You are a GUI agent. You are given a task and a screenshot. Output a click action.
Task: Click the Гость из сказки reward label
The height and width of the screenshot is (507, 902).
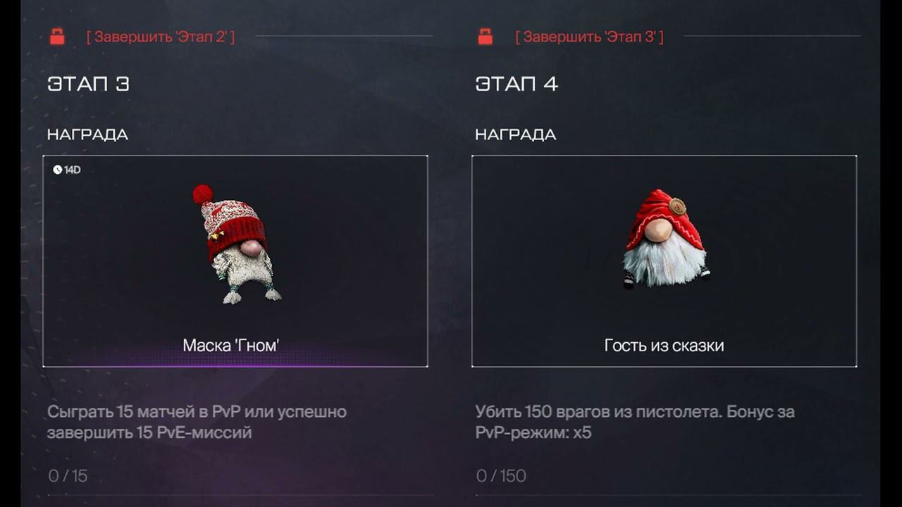click(664, 345)
